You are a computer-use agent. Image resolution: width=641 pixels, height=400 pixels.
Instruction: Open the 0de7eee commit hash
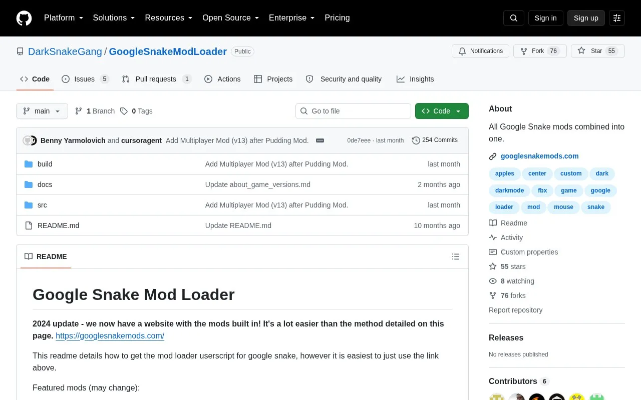[359, 140]
